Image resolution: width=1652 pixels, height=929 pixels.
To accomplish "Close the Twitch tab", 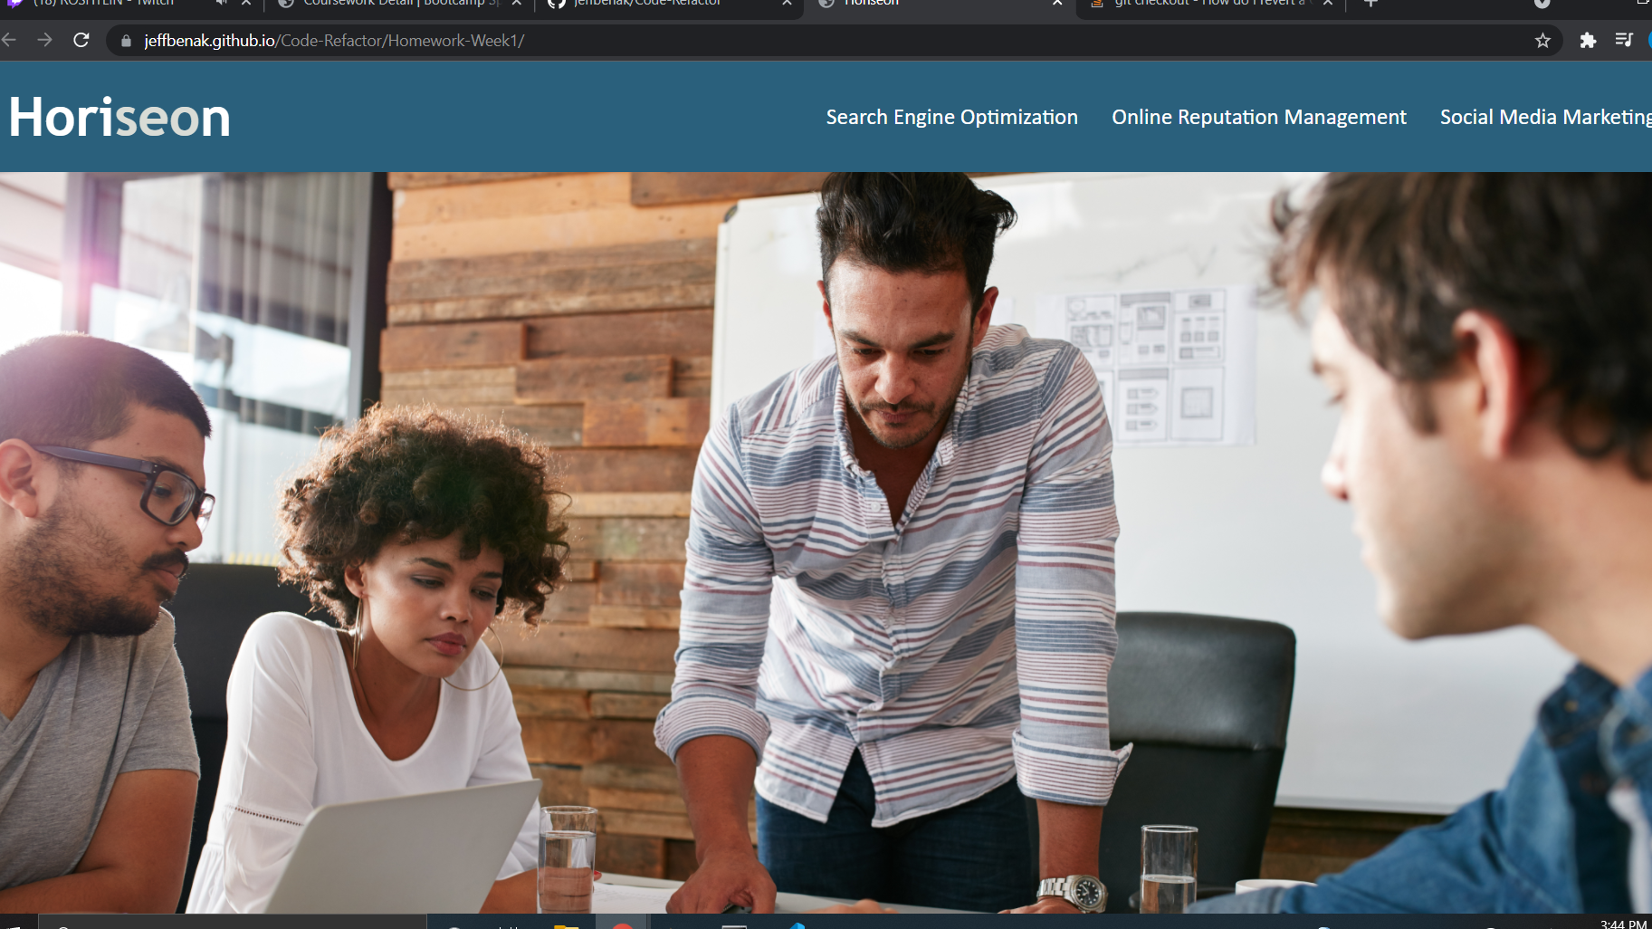I will [246, 4].
